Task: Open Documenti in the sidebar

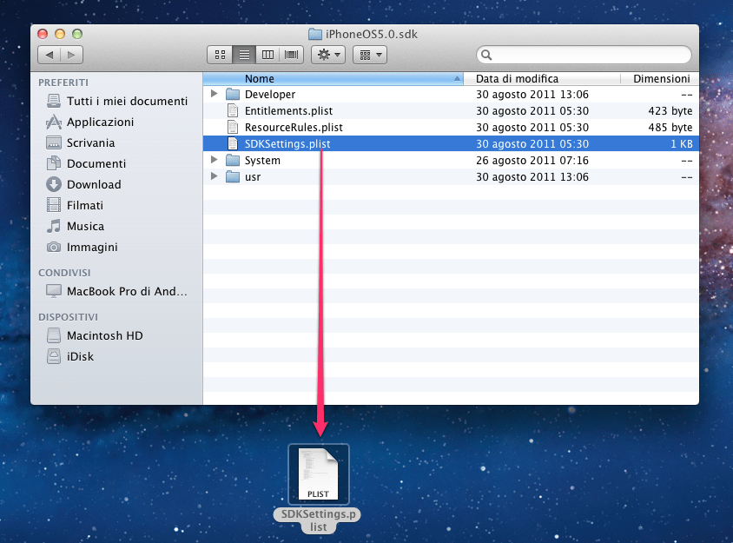Action: coord(87,163)
